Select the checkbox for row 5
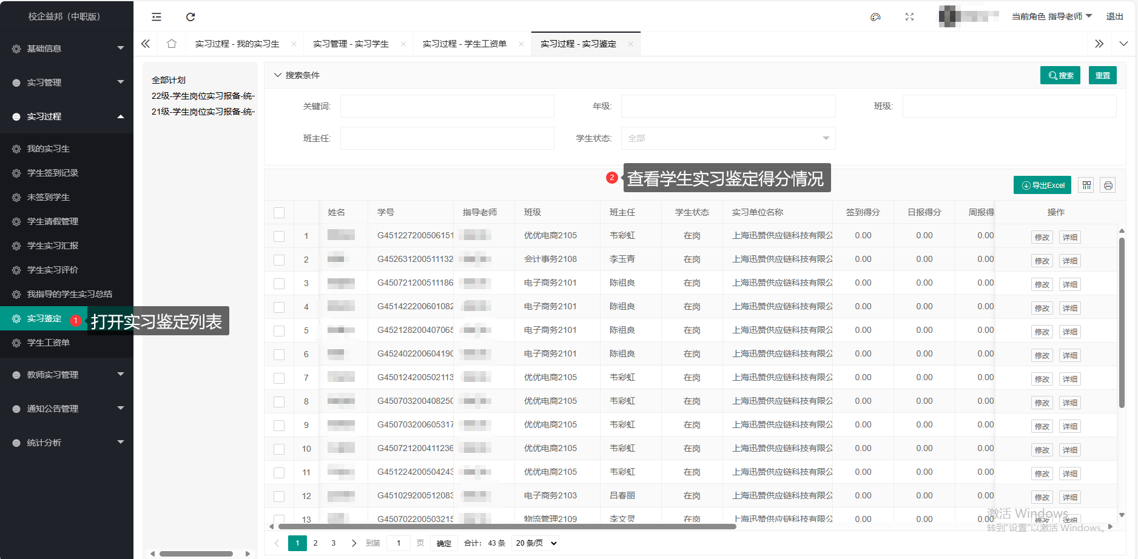Image resolution: width=1138 pixels, height=559 pixels. point(279,331)
